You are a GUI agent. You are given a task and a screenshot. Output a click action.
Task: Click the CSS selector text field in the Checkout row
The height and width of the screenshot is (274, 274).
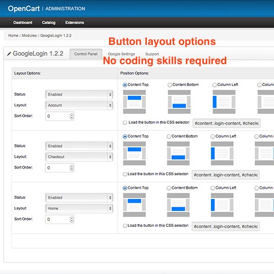click(226, 175)
